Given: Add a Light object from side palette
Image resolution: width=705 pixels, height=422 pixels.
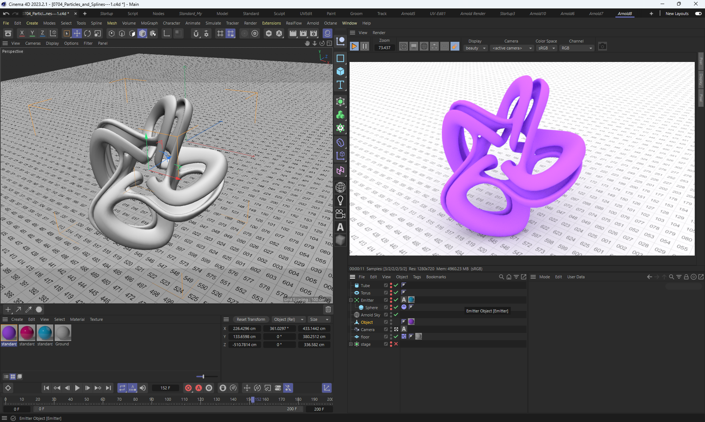Looking at the screenshot, I should click(x=340, y=201).
